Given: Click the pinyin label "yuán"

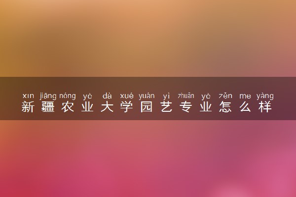Looking at the screenshot, I should click(147, 96).
